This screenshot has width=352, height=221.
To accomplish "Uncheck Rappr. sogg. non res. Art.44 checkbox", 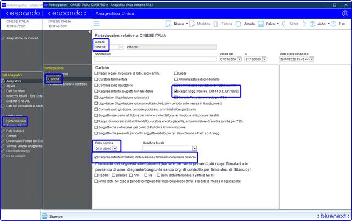I will pyautogui.click(x=176, y=91).
